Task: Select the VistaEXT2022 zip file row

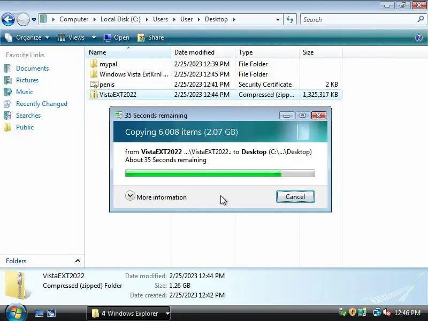Action: click(215, 95)
